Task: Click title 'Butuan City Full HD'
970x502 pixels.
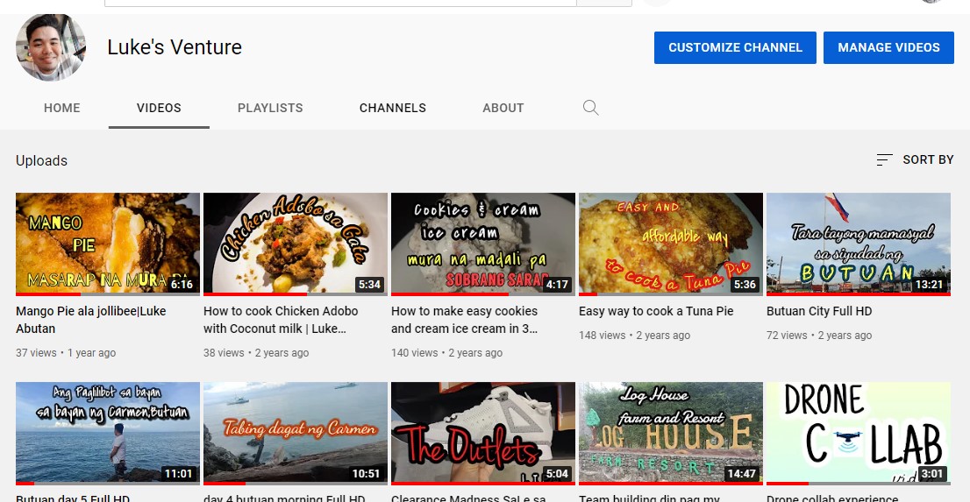Action: point(819,311)
